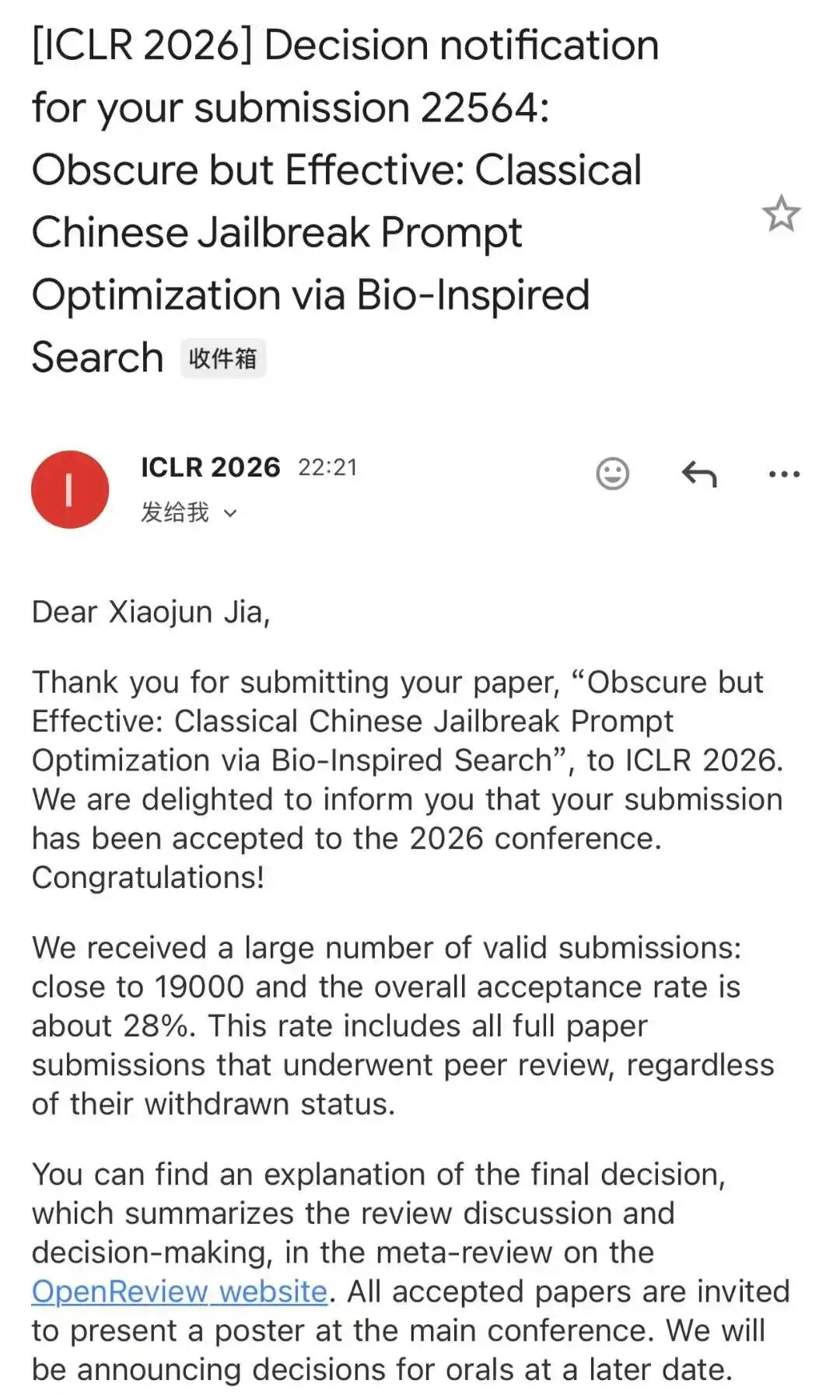840x1394 pixels.
Task: Open the three-dot more options menu
Action: 783,473
